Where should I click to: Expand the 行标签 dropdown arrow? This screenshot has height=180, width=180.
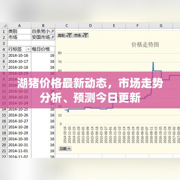point(28,49)
